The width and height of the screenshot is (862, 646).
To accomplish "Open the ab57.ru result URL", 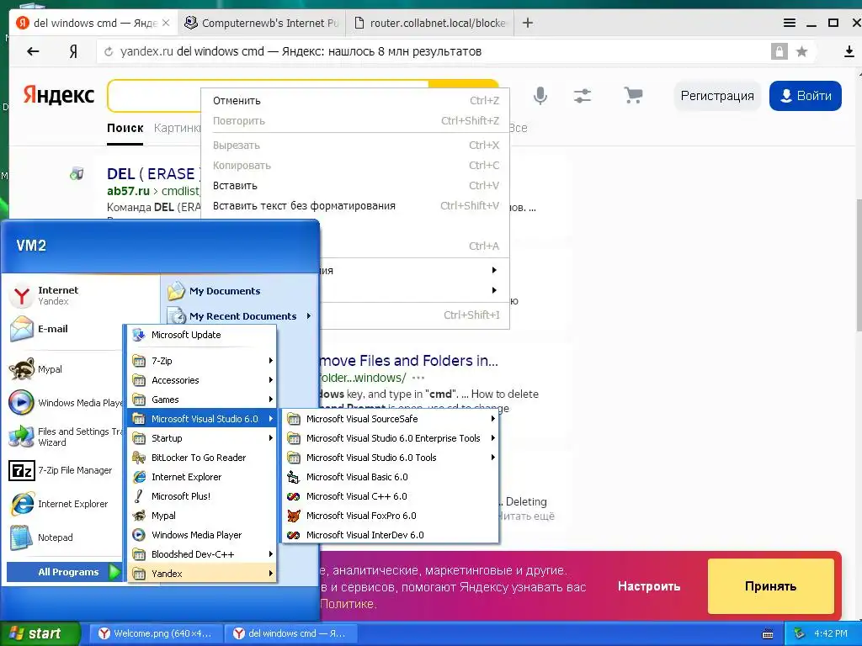I will [128, 191].
